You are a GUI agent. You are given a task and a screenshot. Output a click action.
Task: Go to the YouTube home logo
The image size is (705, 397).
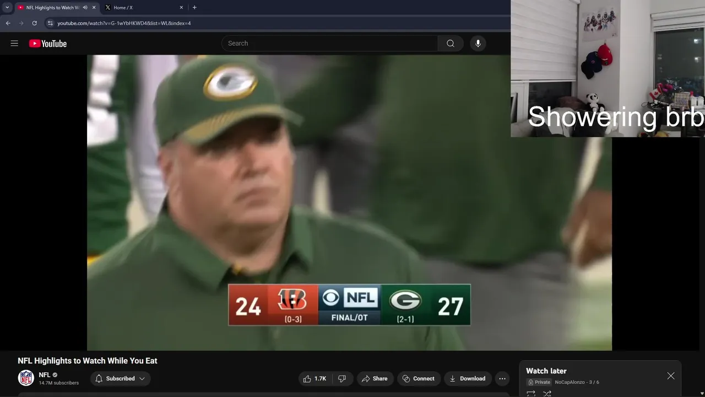pyautogui.click(x=48, y=44)
